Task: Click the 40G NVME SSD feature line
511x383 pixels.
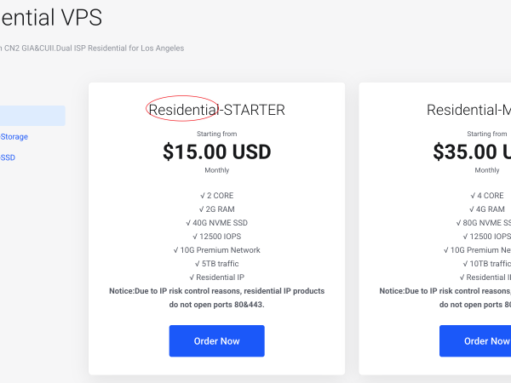Action: coord(216,223)
